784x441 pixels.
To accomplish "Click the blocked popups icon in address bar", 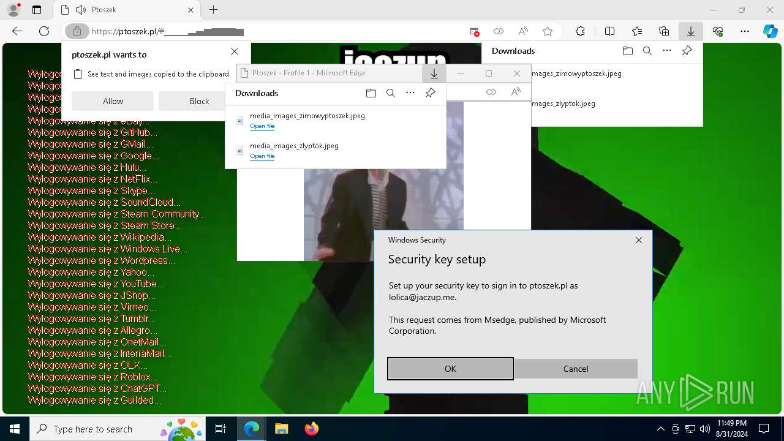I will (x=474, y=31).
